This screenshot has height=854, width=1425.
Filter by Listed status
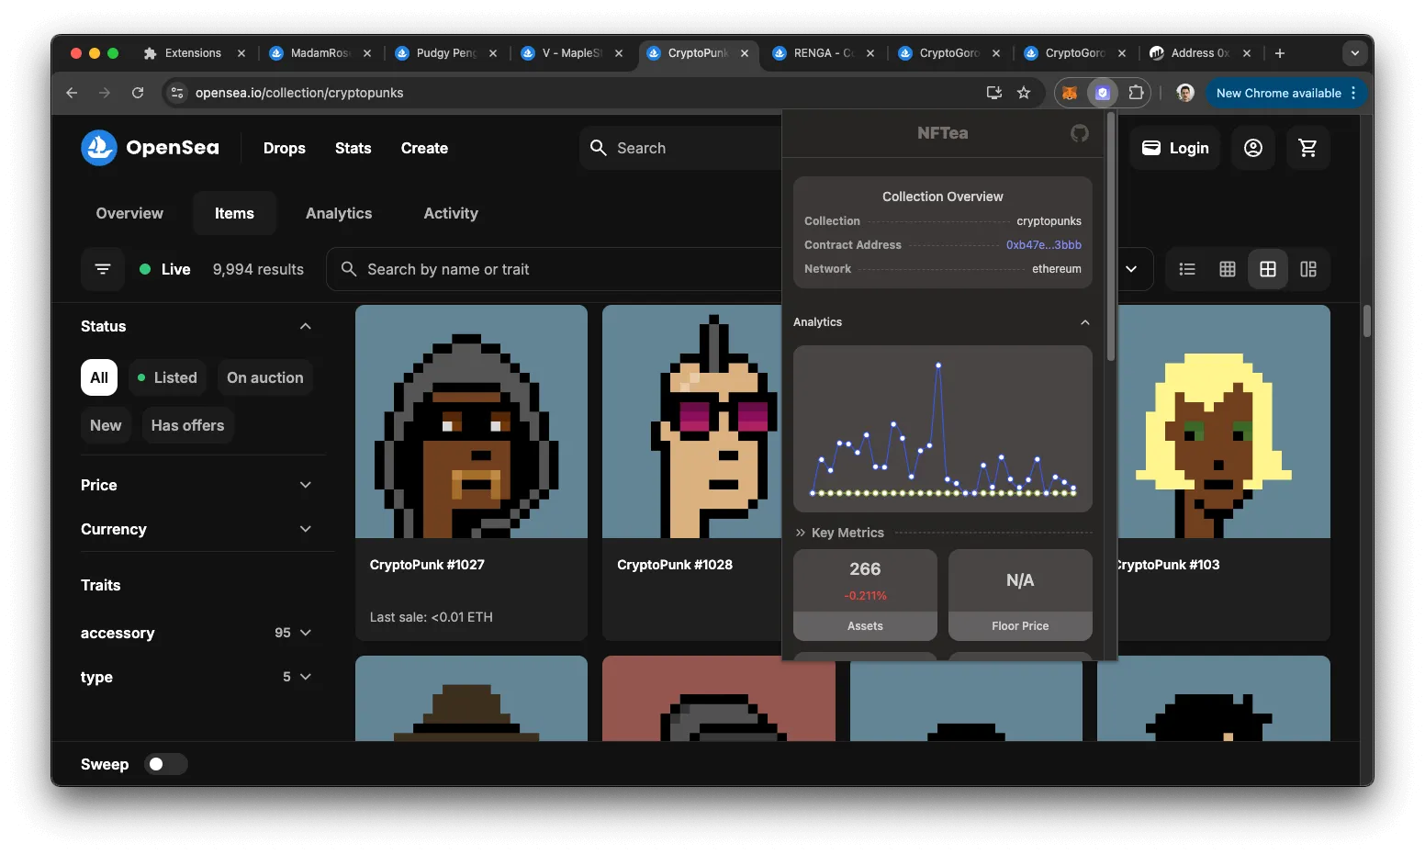(x=167, y=377)
